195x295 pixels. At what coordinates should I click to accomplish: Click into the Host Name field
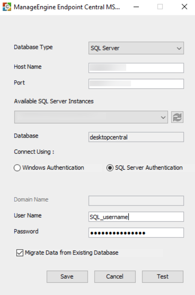(x=136, y=68)
